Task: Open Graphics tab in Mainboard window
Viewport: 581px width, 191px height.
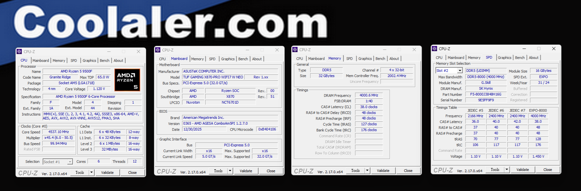Action: tap(228, 59)
